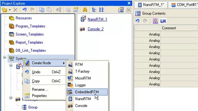Choose Undo from the context menu

[45, 72]
